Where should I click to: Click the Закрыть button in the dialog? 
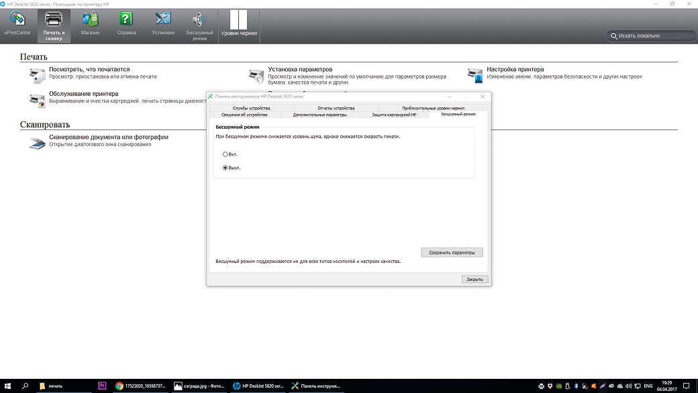click(475, 279)
